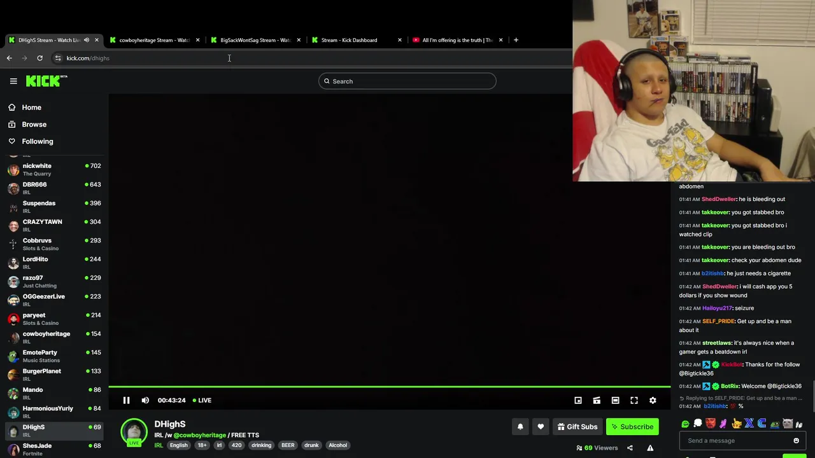The width and height of the screenshot is (815, 458).
Task: Open paryeet channel in sidebar
Action: click(x=54, y=319)
